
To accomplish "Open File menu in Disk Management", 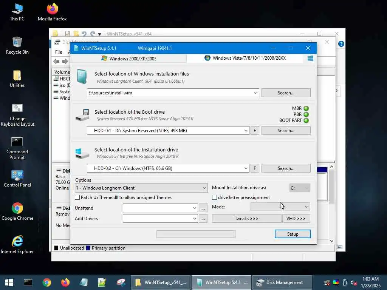I will (x=59, y=52).
